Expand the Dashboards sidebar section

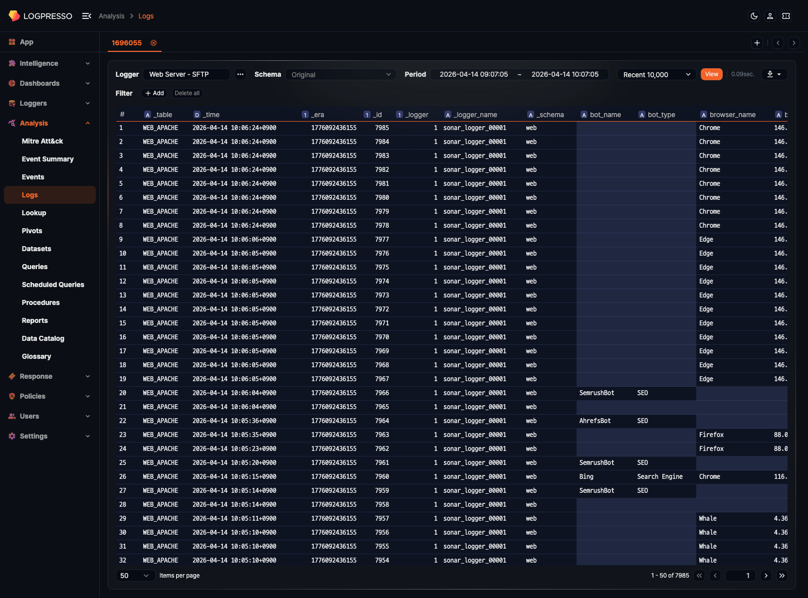pos(40,83)
